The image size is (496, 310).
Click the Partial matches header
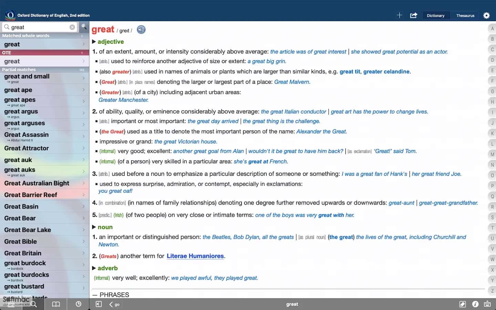pos(44,70)
